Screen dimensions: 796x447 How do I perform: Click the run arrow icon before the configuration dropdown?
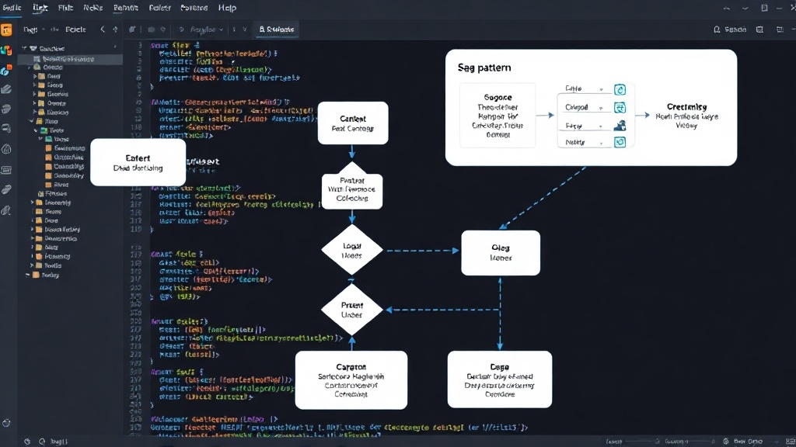click(182, 29)
